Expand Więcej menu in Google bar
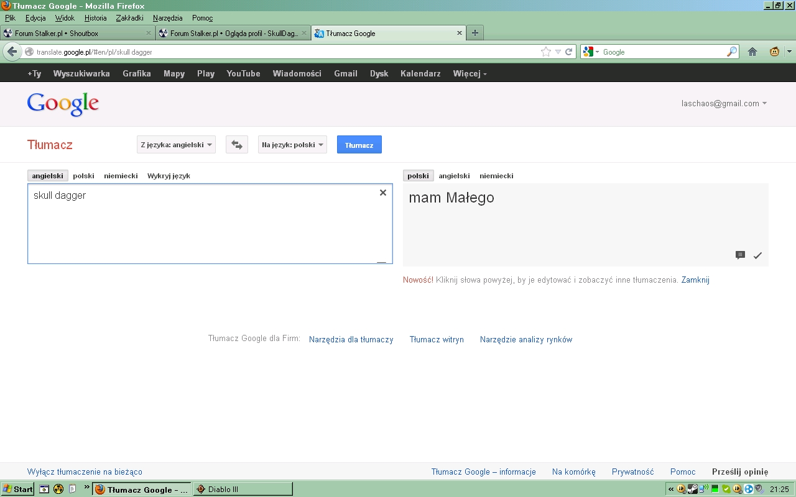 (x=470, y=73)
